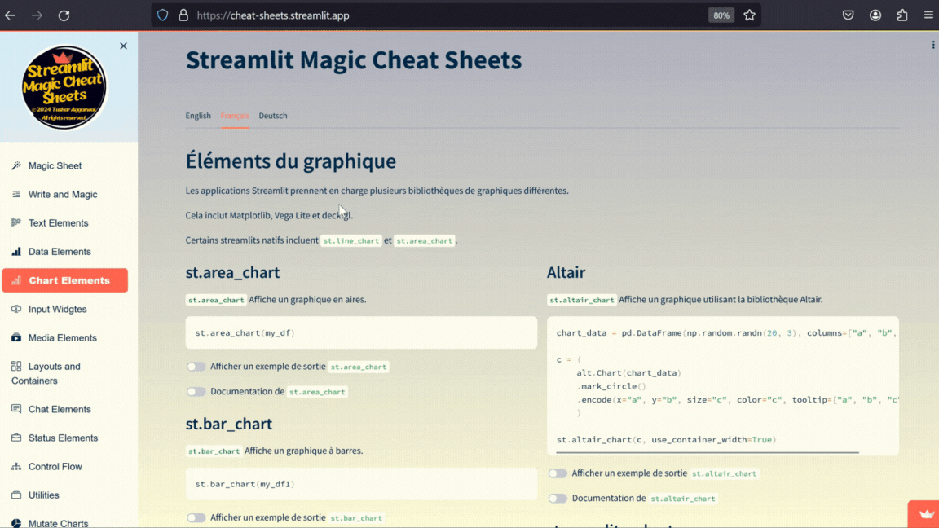
Task: Open the Write and Magic page
Action: [x=64, y=195]
